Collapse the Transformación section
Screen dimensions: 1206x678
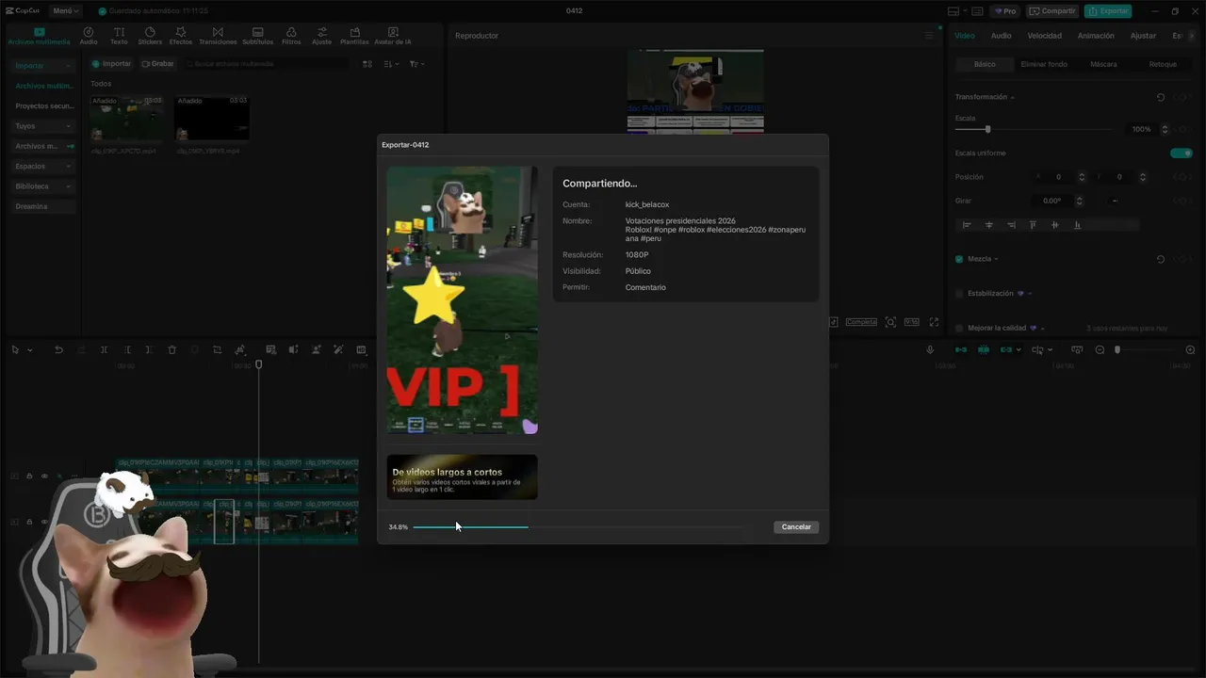coord(1013,97)
